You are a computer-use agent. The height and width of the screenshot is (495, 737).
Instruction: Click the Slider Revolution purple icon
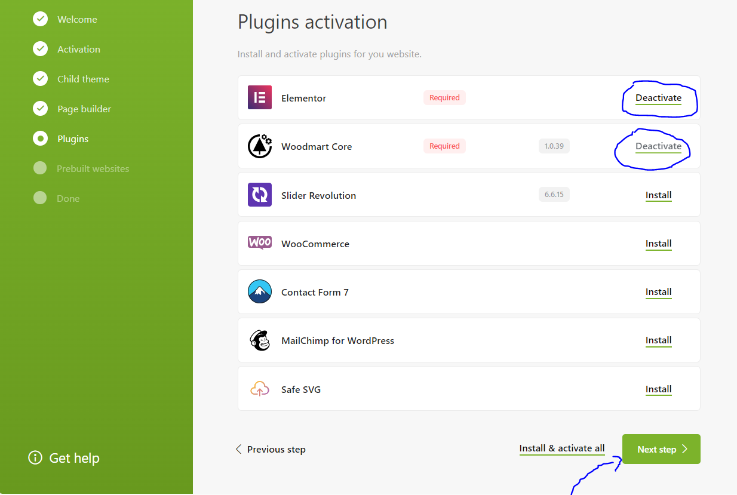click(260, 195)
